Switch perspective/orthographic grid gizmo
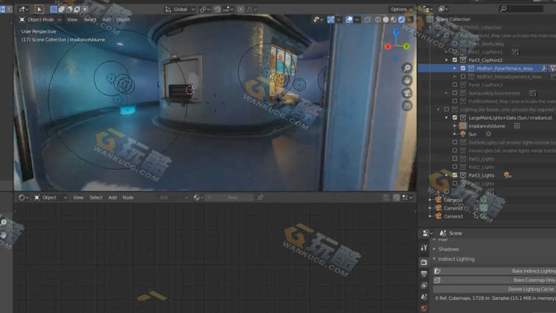The image size is (556, 313). [407, 106]
